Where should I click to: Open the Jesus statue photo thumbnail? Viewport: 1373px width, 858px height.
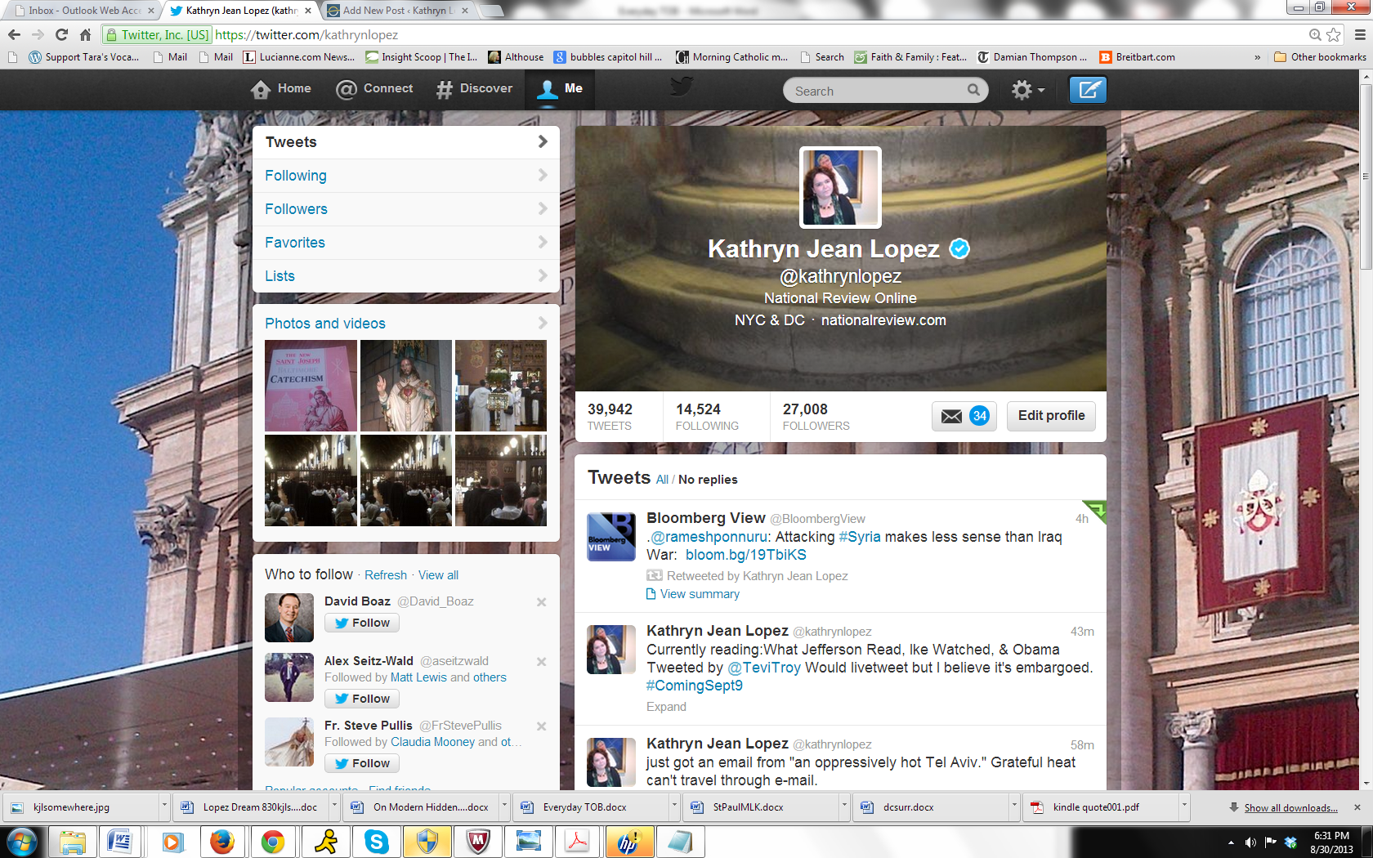click(x=406, y=386)
